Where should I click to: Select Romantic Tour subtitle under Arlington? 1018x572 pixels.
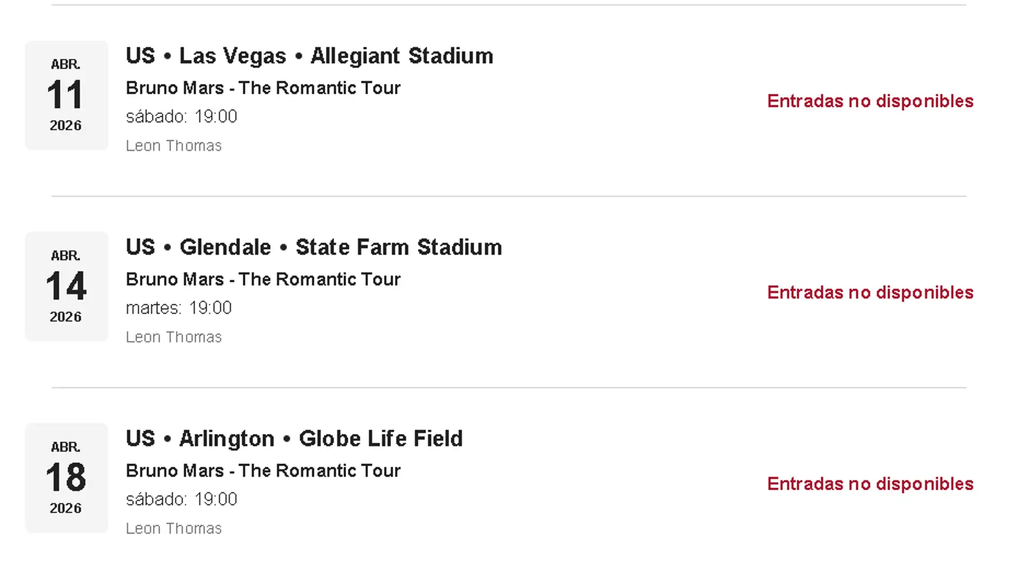(x=263, y=471)
